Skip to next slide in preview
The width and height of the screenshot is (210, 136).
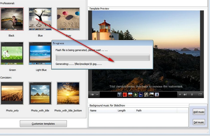point(185,95)
